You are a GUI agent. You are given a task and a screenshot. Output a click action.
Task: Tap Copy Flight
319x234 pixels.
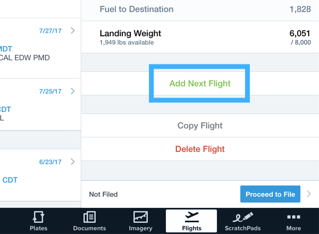(200, 125)
